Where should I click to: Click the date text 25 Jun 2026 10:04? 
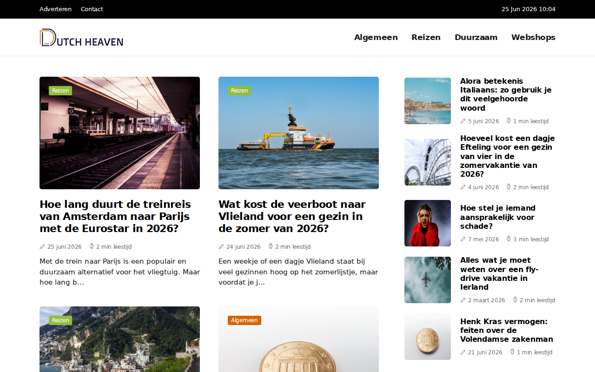pyautogui.click(x=529, y=9)
